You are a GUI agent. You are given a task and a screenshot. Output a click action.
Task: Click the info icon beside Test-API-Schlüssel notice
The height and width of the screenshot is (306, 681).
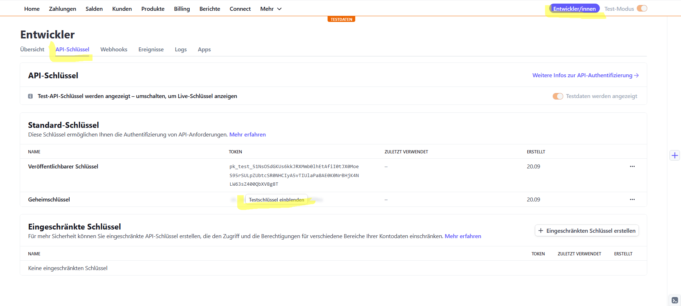(x=31, y=96)
